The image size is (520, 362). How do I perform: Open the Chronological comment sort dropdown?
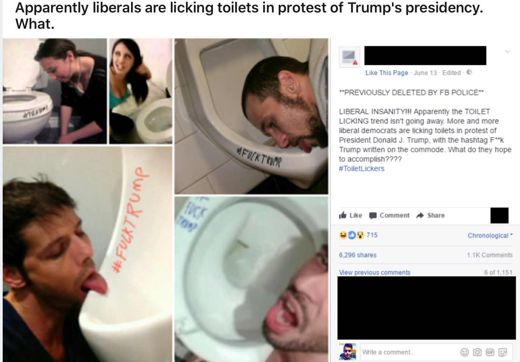(490, 235)
